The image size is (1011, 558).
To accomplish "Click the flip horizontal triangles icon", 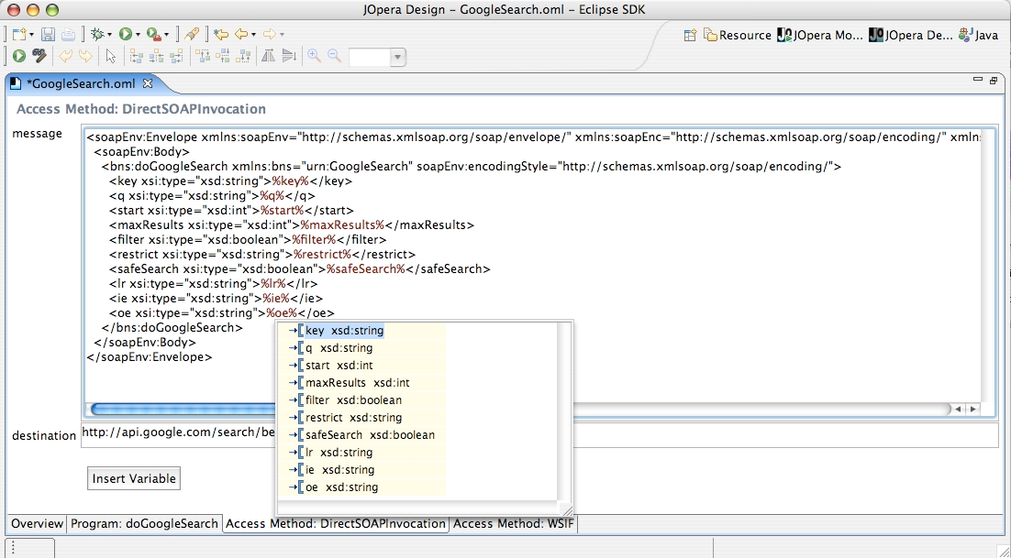I will [x=268, y=57].
